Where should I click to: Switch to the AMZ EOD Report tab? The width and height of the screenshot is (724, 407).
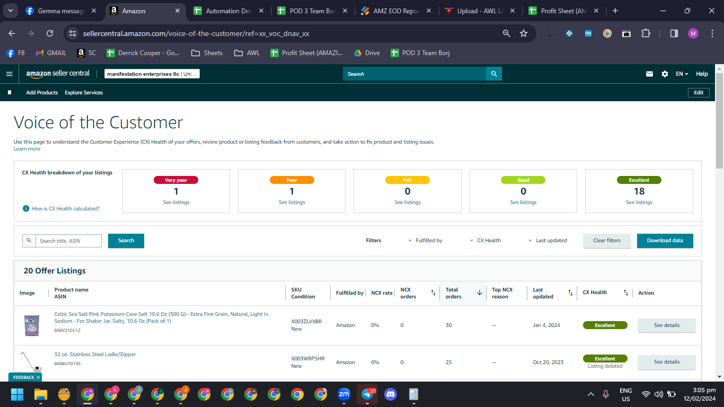pyautogui.click(x=396, y=11)
